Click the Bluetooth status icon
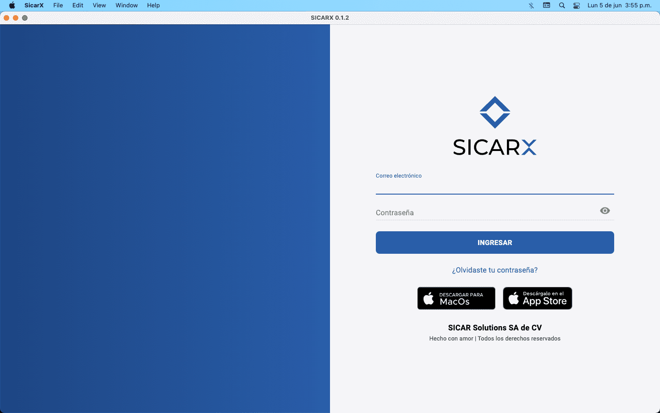Screen dimensions: 660x413 pos(531,5)
